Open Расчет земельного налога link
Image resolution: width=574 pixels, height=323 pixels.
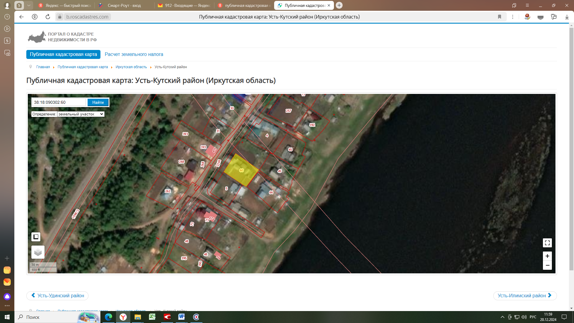[134, 54]
